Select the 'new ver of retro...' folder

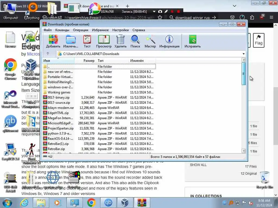tap(99, 71)
